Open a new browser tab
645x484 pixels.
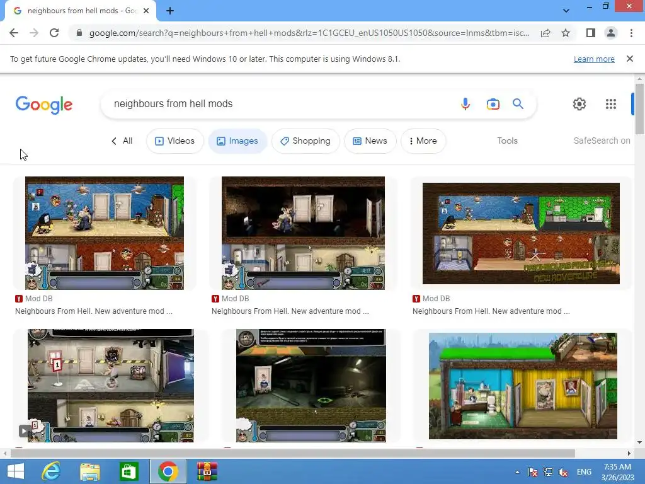170,11
